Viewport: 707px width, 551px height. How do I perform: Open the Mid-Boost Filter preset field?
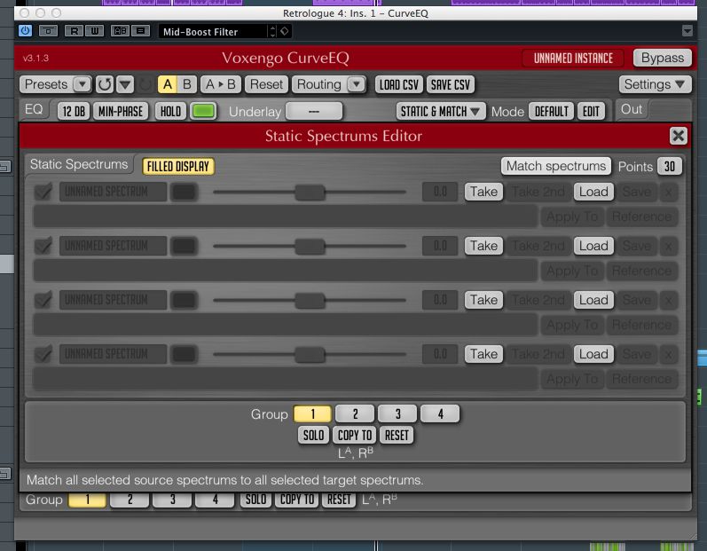[213, 32]
